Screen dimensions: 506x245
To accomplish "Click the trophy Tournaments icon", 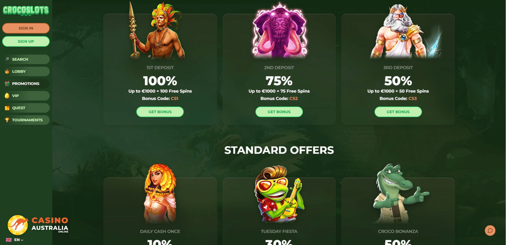I will [7, 120].
